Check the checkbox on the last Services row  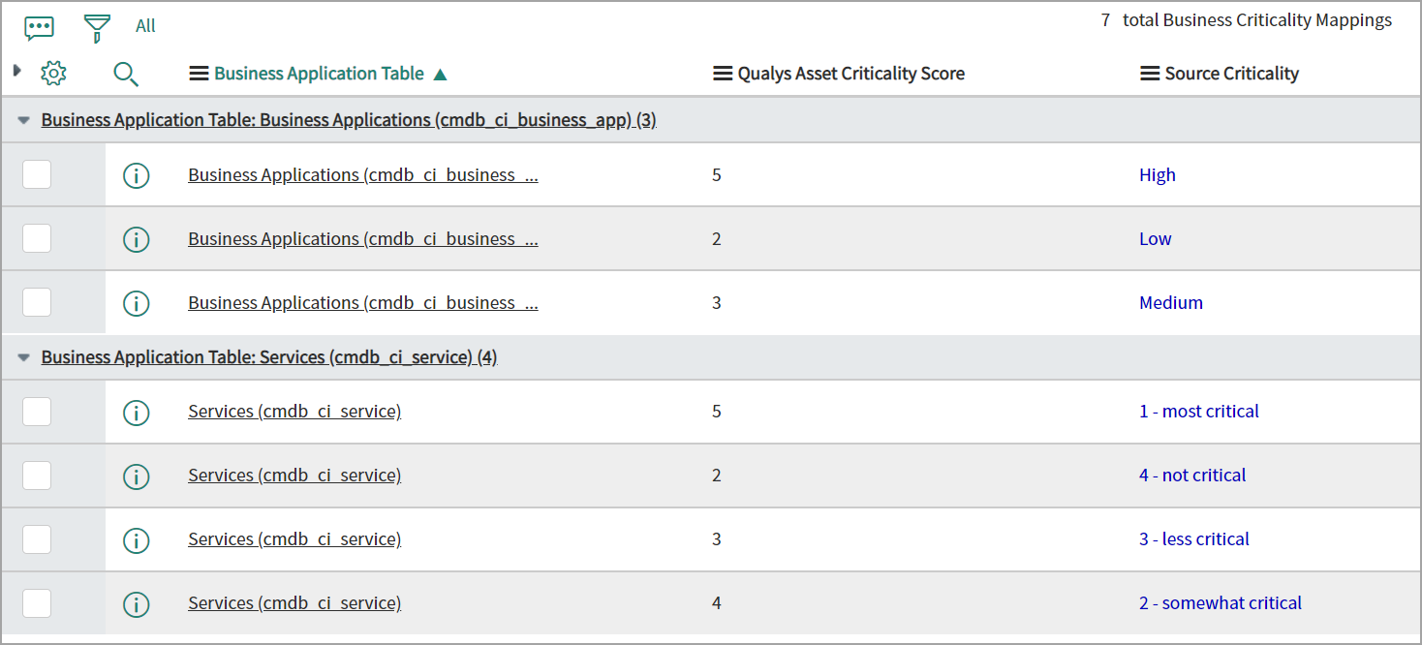pyautogui.click(x=36, y=602)
